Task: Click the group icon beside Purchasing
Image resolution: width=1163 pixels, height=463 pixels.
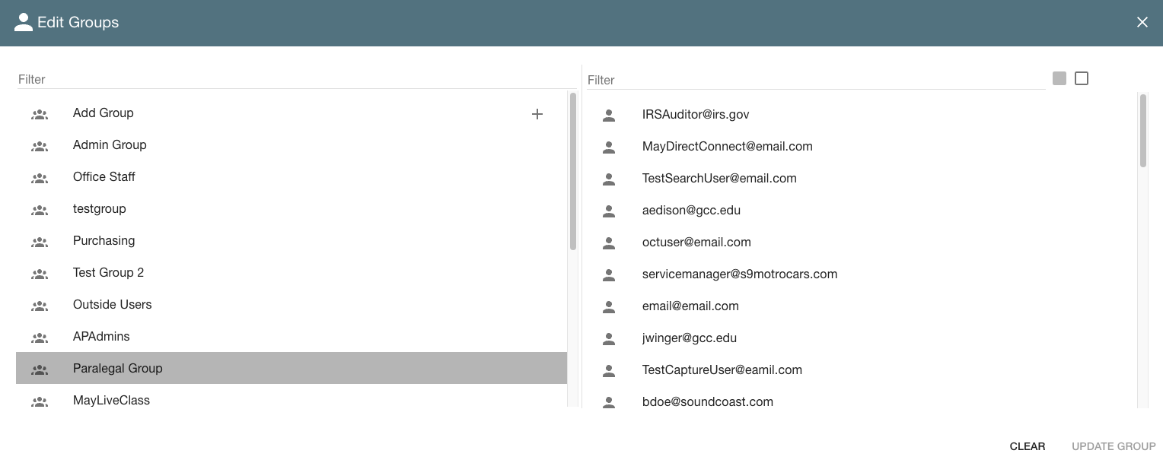Action: pyautogui.click(x=40, y=242)
